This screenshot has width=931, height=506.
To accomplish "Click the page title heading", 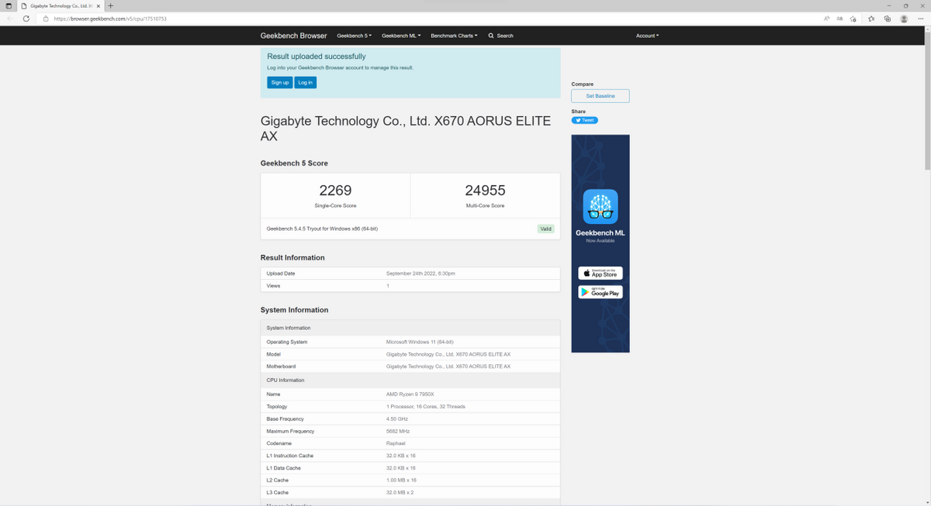I will coord(406,129).
